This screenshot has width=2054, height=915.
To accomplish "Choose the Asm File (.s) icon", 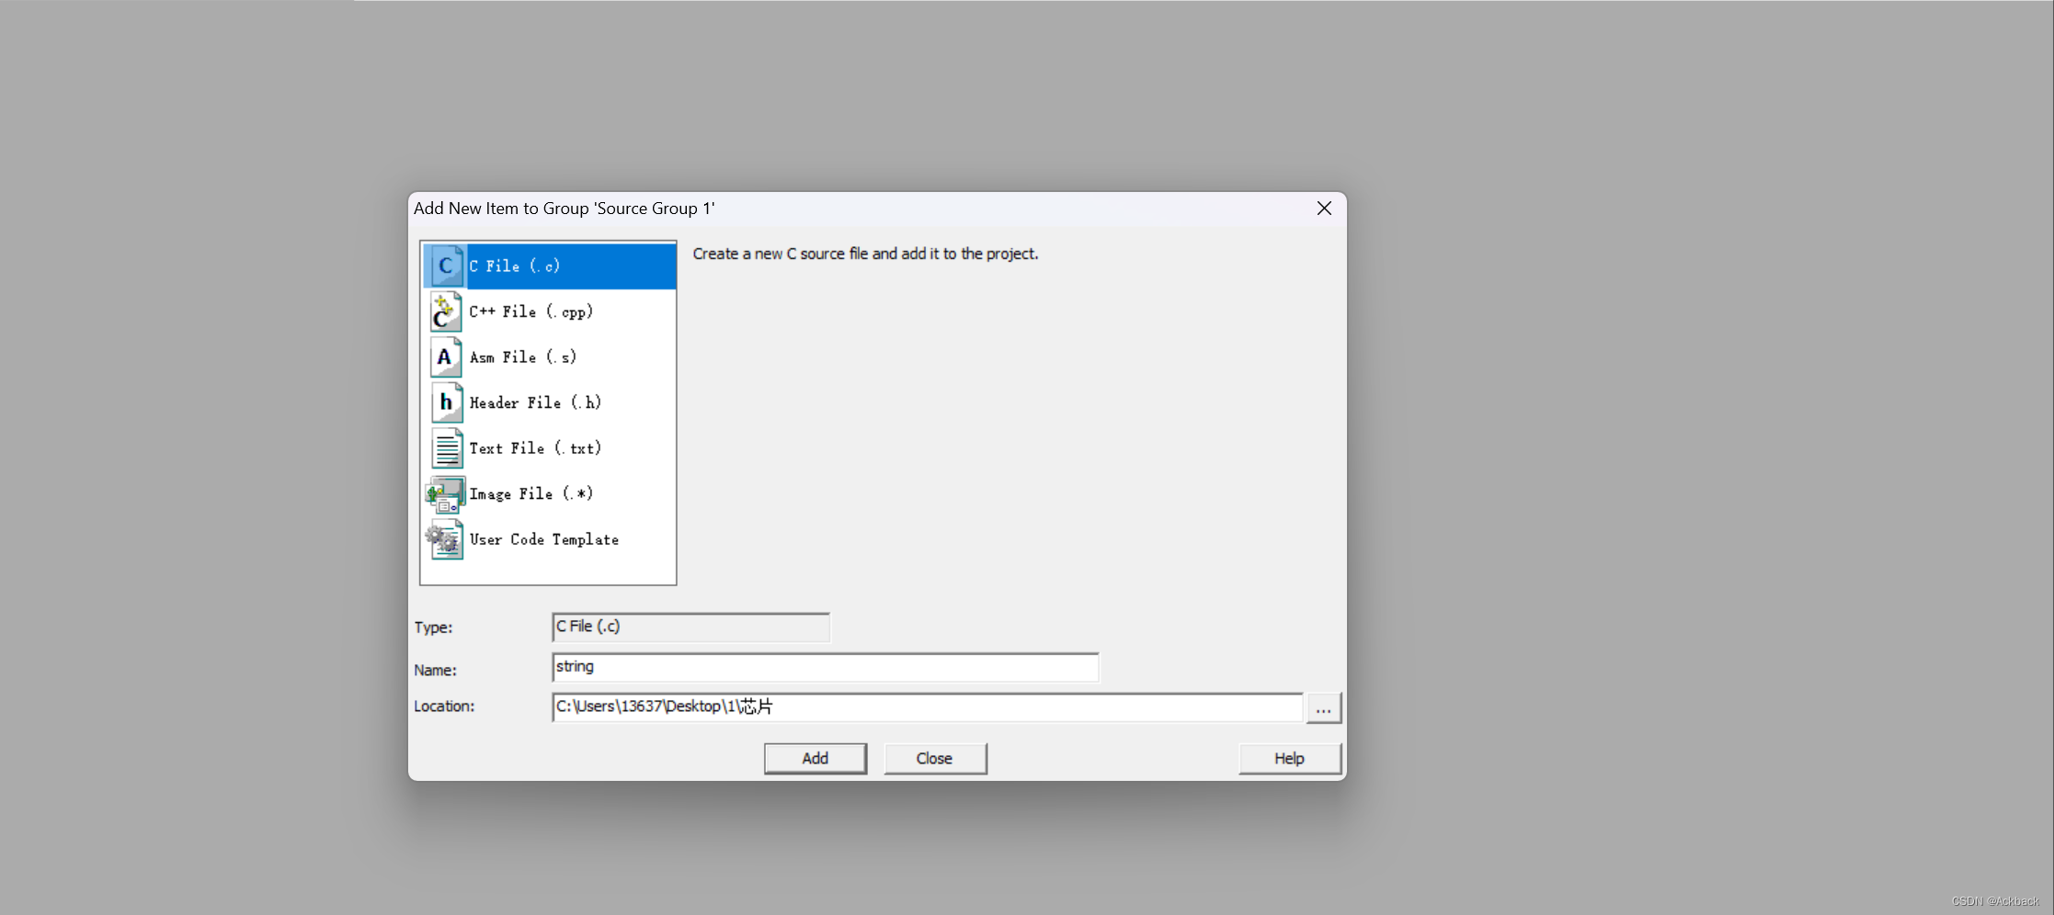I will click(446, 357).
